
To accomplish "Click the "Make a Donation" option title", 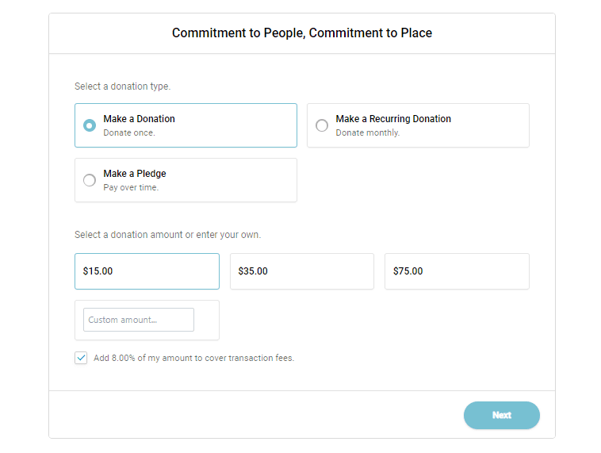I will click(x=139, y=119).
